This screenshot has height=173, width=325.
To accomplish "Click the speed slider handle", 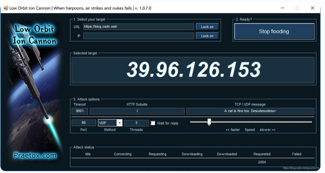I will pos(209,122).
